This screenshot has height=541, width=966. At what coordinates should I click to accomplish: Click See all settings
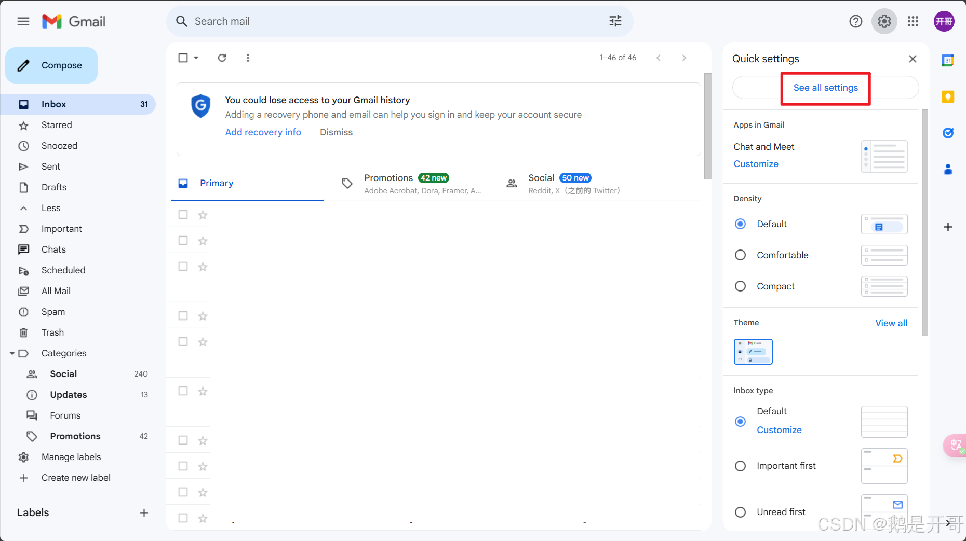825,88
